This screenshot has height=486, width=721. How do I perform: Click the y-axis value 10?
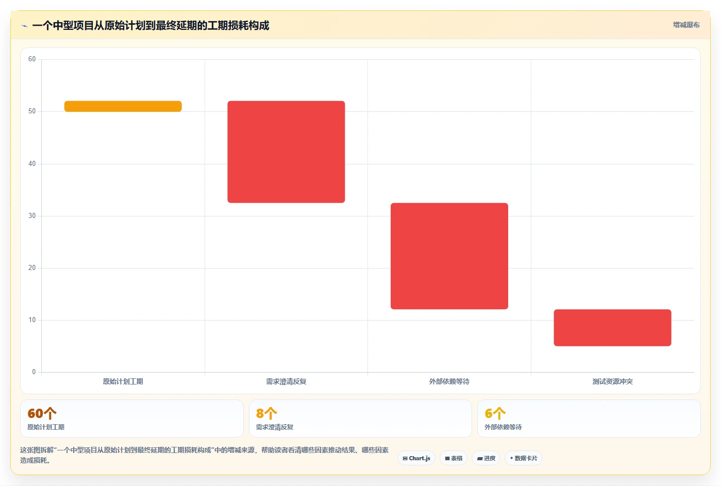[x=32, y=320]
